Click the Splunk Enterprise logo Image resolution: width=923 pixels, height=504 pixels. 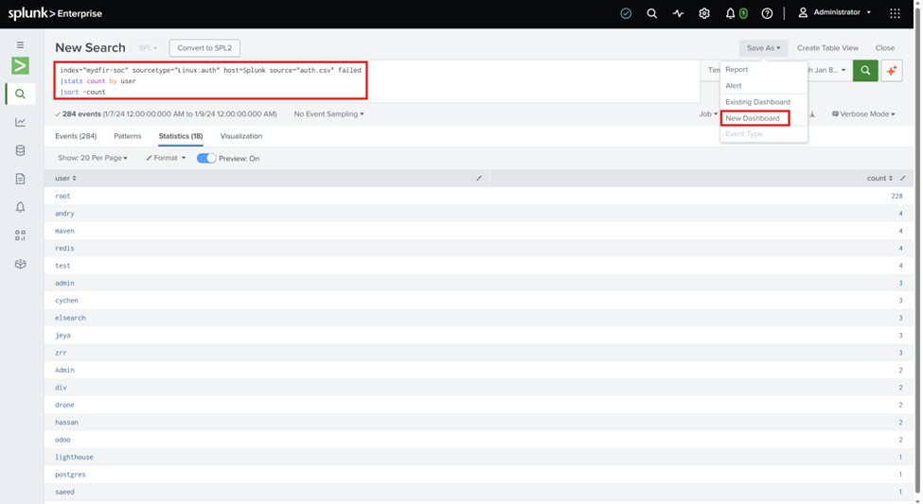(x=55, y=13)
